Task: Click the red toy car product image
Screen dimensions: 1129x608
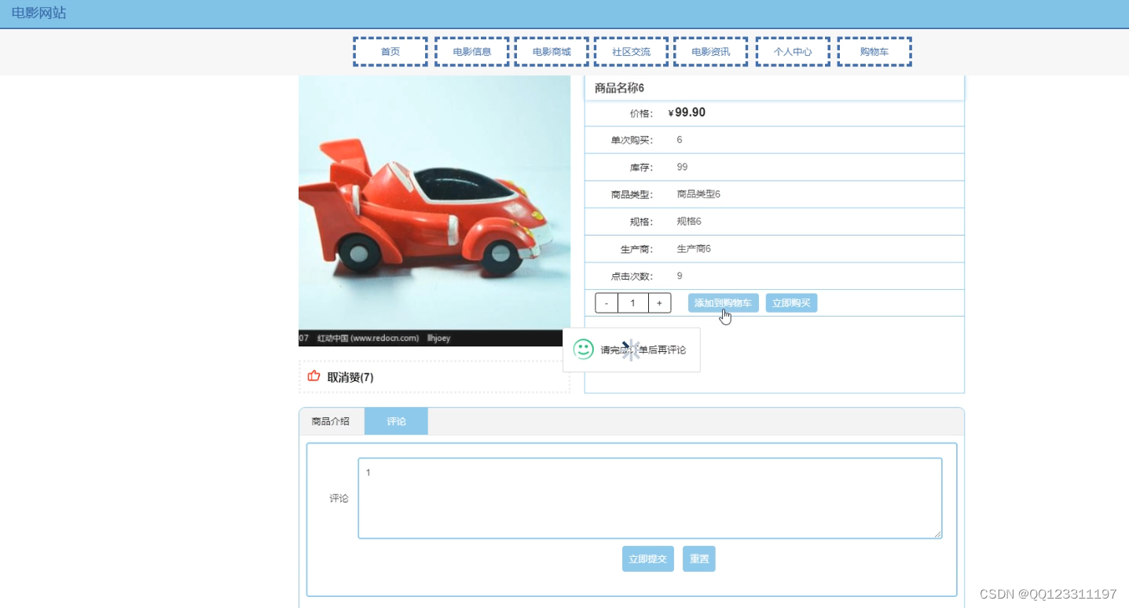Action: [434, 211]
